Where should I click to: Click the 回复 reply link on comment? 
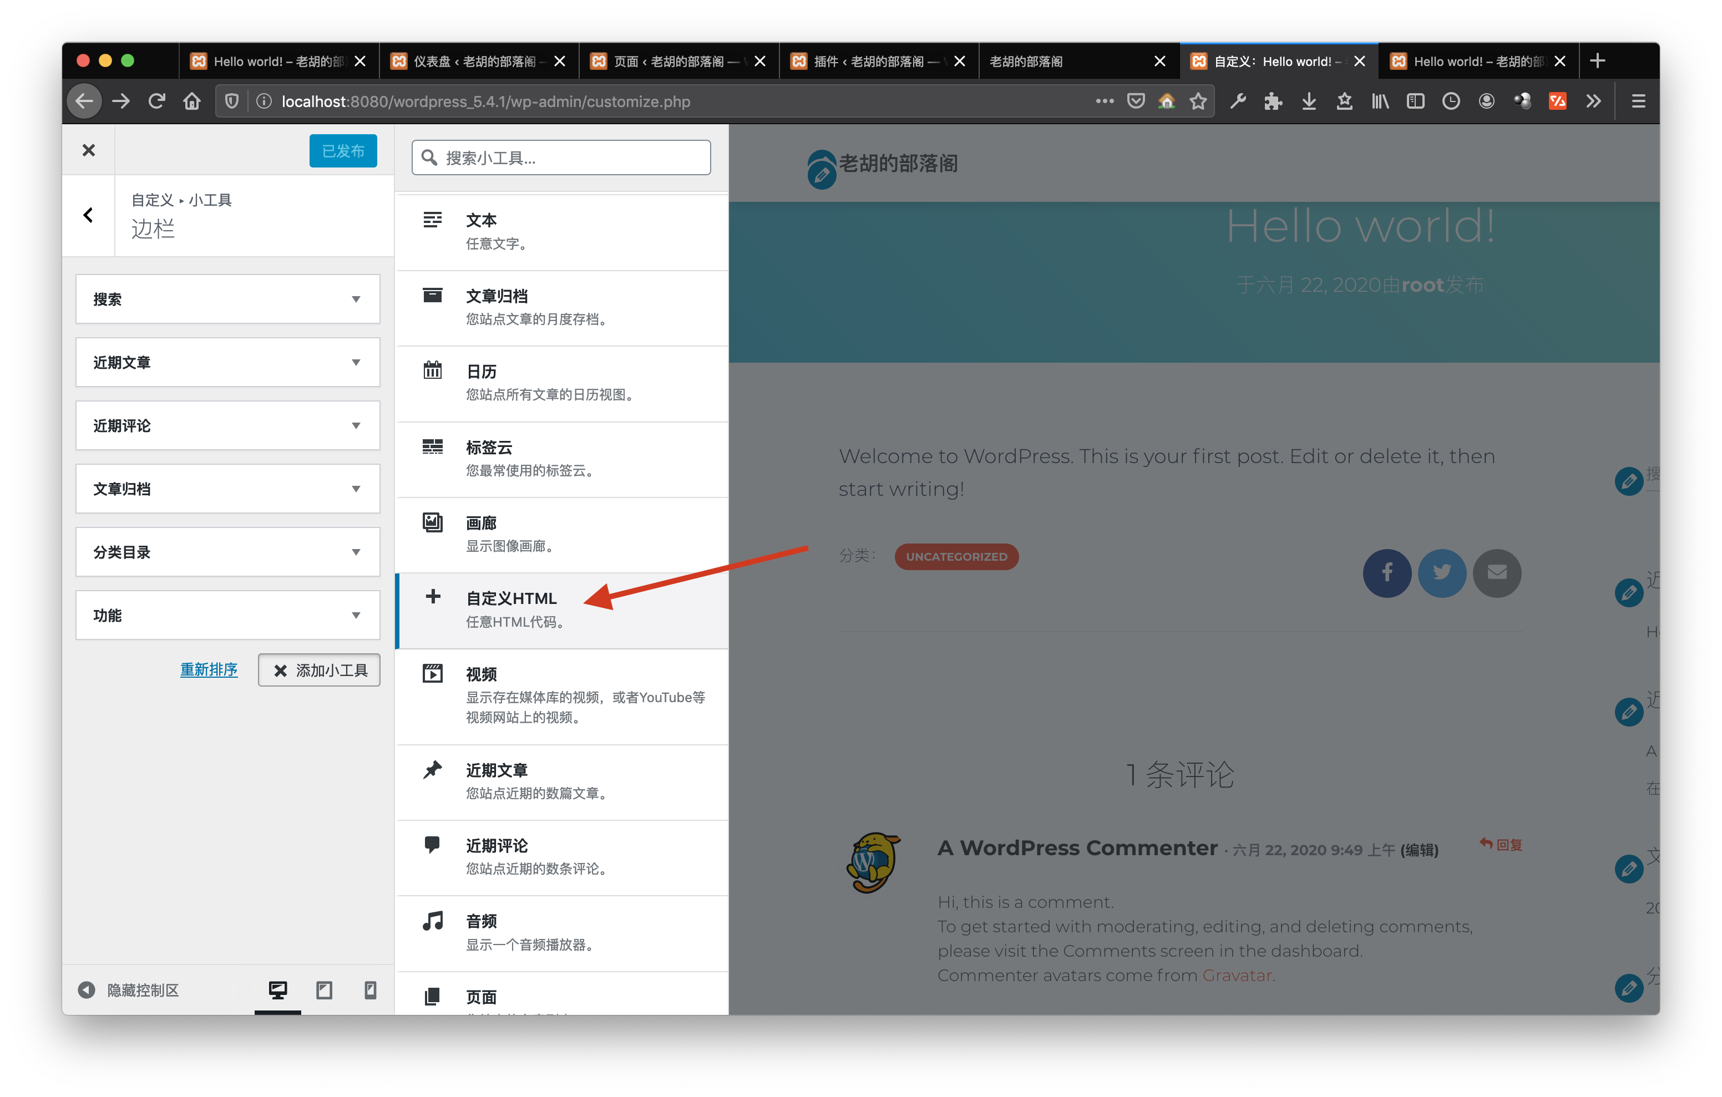pos(1501,845)
